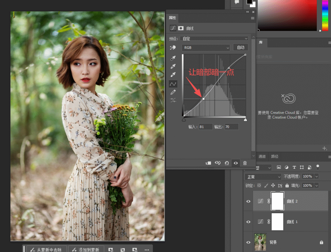Toggle adjustment layer visibility in Properties panel

pyautogui.click(x=236, y=163)
